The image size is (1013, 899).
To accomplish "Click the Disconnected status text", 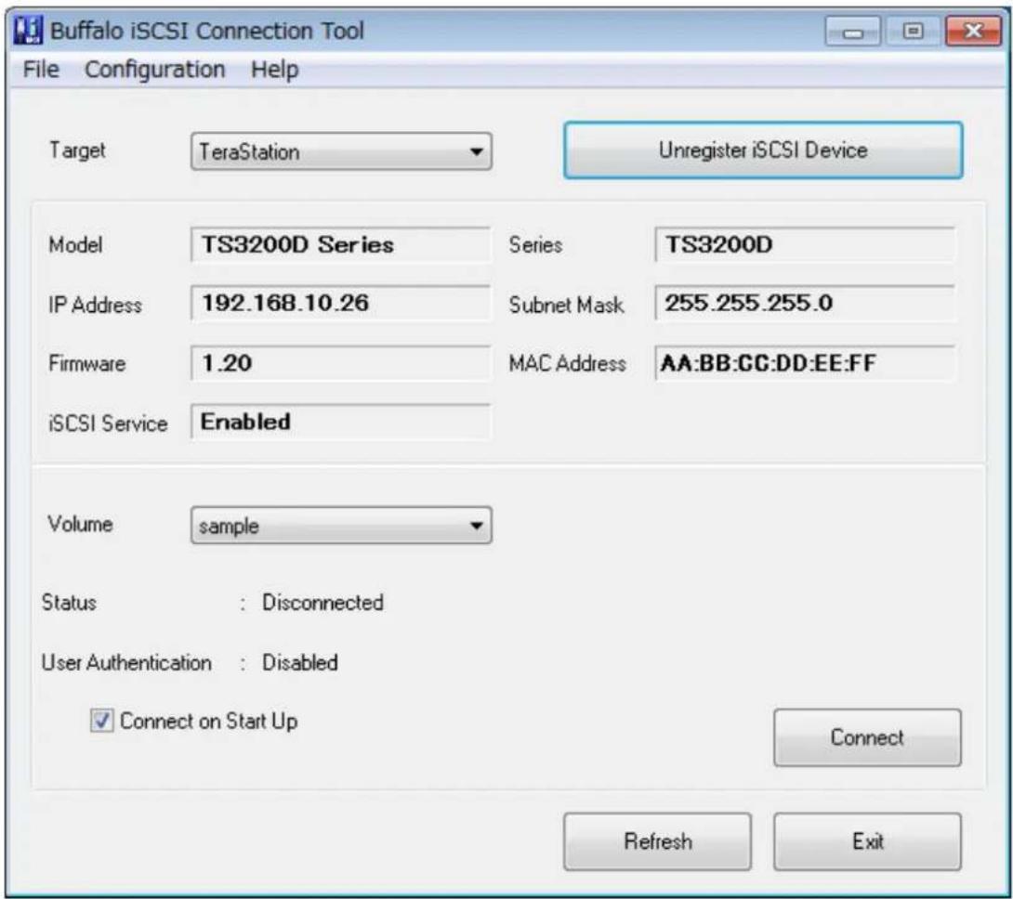I will [322, 603].
